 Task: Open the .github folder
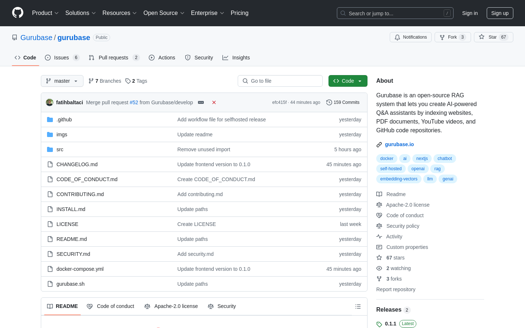64,120
